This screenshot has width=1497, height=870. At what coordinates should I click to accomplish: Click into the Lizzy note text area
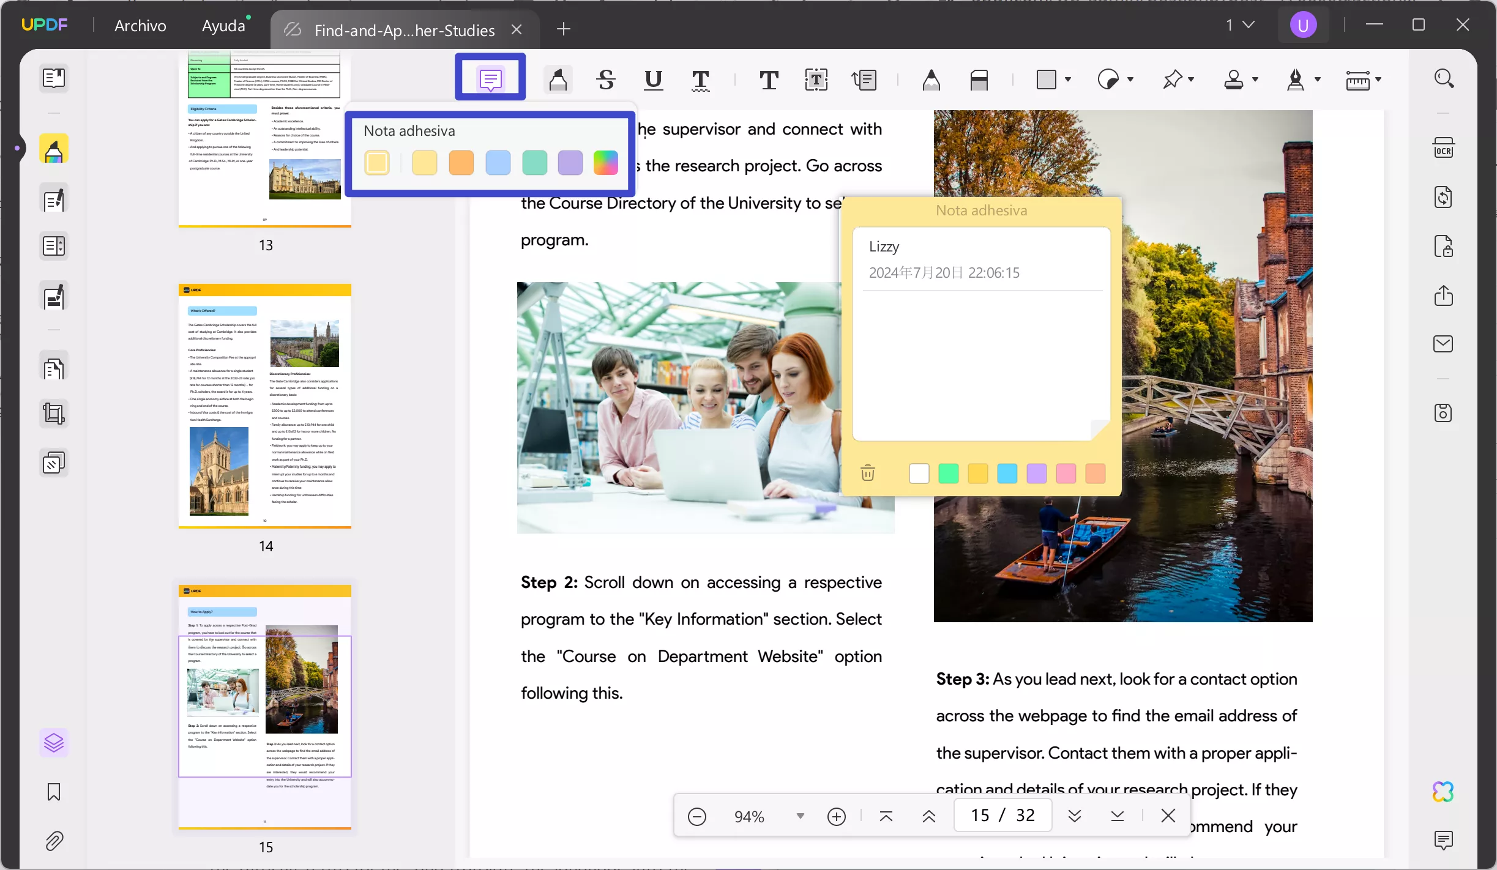[981, 364]
